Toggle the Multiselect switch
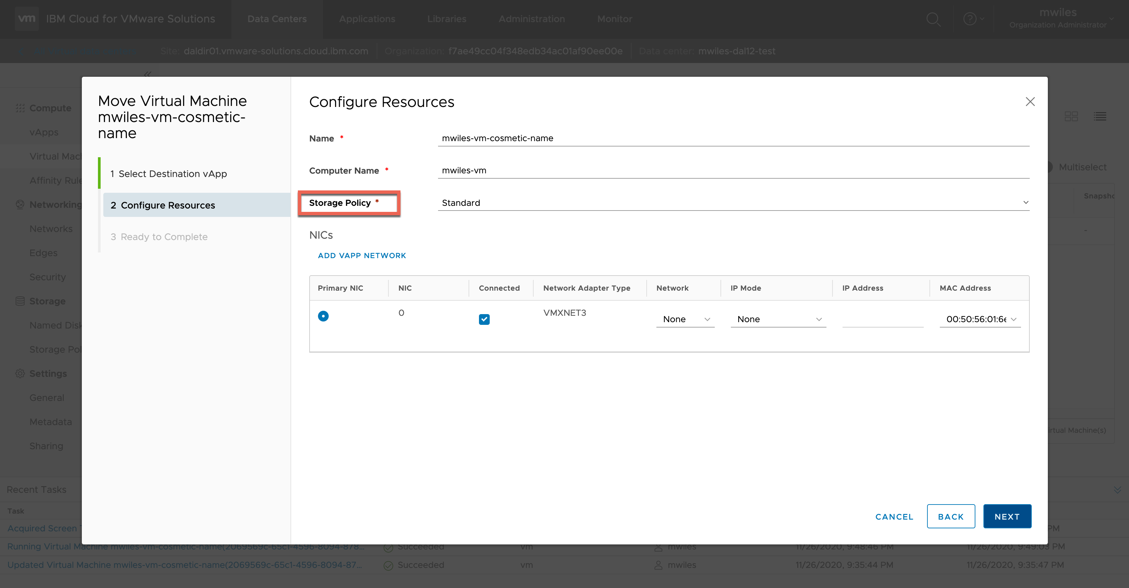1129x588 pixels. [1049, 167]
